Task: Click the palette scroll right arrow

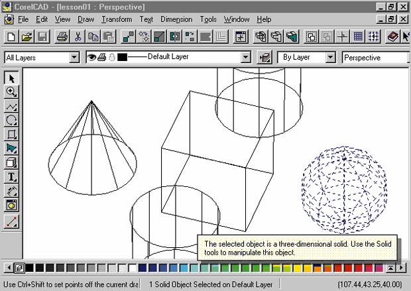Action: click(x=401, y=268)
